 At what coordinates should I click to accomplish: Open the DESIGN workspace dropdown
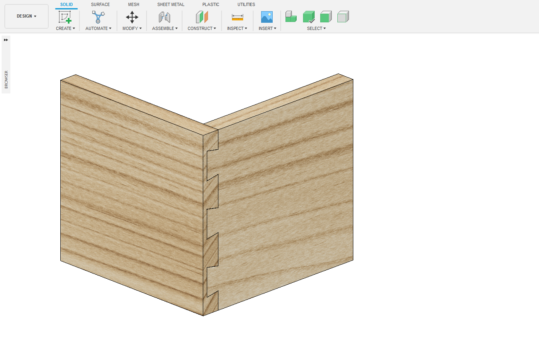coord(26,16)
